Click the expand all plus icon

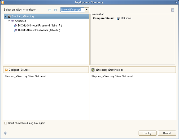coord(50,10)
